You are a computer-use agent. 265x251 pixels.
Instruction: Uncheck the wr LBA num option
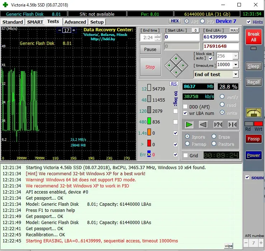point(185,113)
